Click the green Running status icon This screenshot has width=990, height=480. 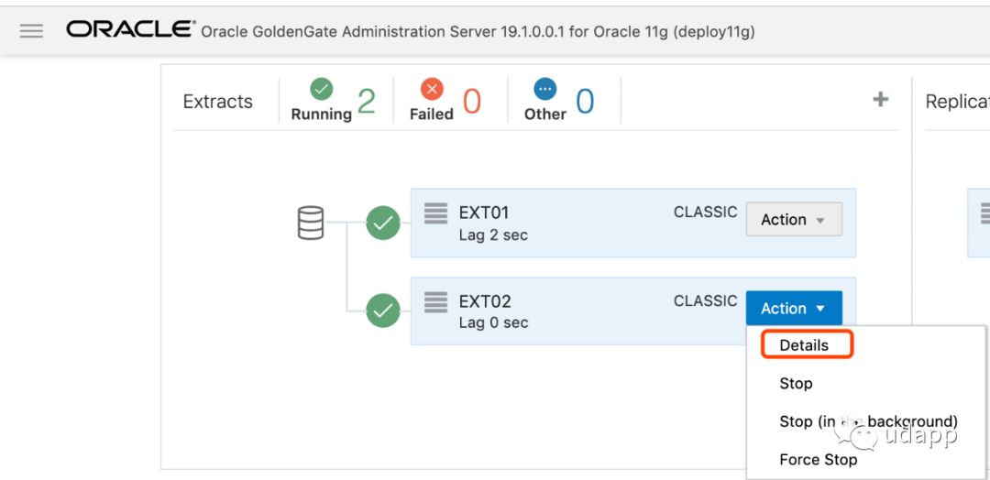pos(321,89)
